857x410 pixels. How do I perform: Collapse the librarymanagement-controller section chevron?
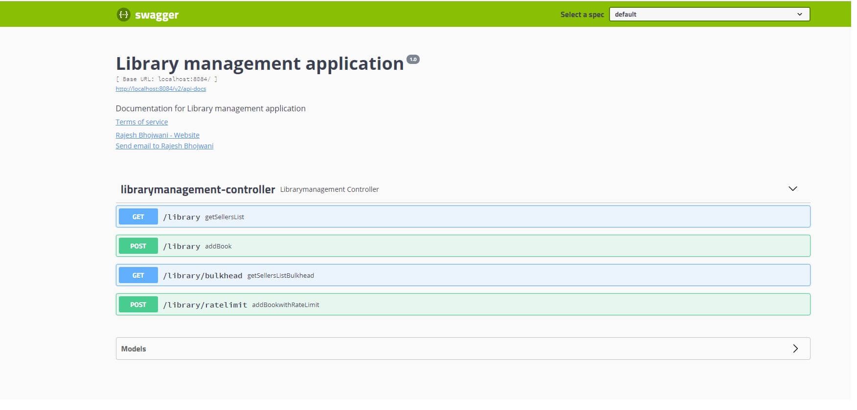point(793,189)
